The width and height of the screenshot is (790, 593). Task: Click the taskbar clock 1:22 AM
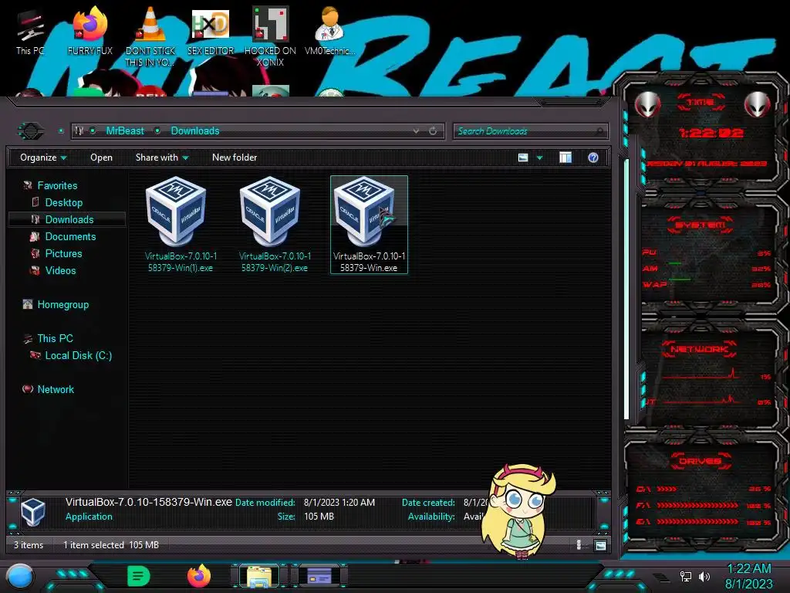pyautogui.click(x=748, y=569)
